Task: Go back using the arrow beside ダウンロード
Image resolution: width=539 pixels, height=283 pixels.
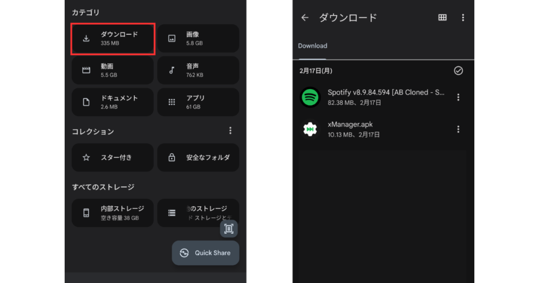Action: click(x=305, y=17)
